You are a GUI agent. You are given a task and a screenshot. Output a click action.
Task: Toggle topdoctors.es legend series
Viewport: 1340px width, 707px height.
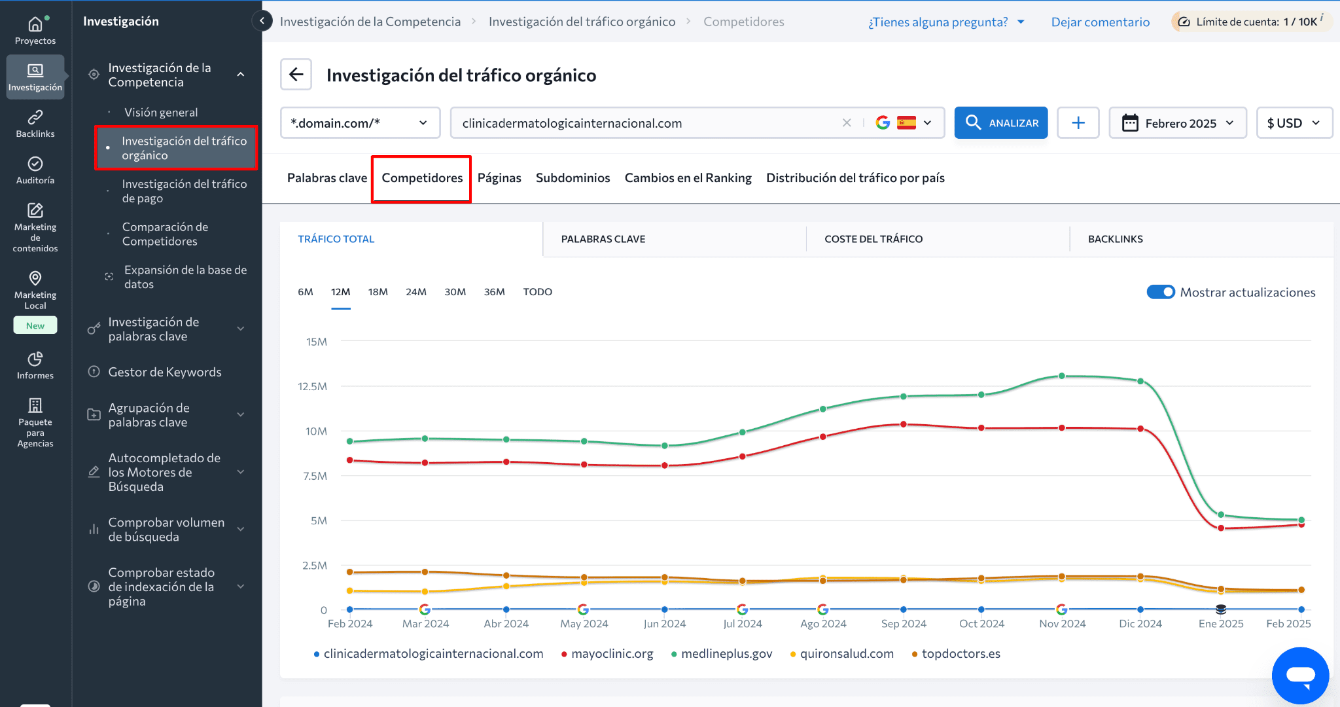coord(956,654)
